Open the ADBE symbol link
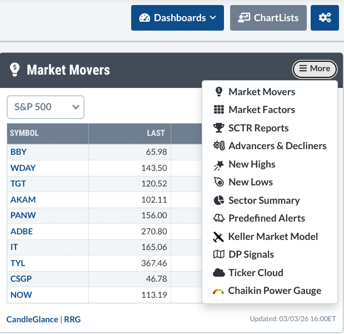Viewport: 344px width, 334px height. (22, 232)
